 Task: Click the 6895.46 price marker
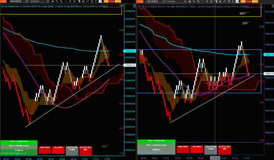tap(269, 55)
